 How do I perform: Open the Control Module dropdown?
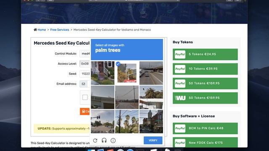(85, 54)
